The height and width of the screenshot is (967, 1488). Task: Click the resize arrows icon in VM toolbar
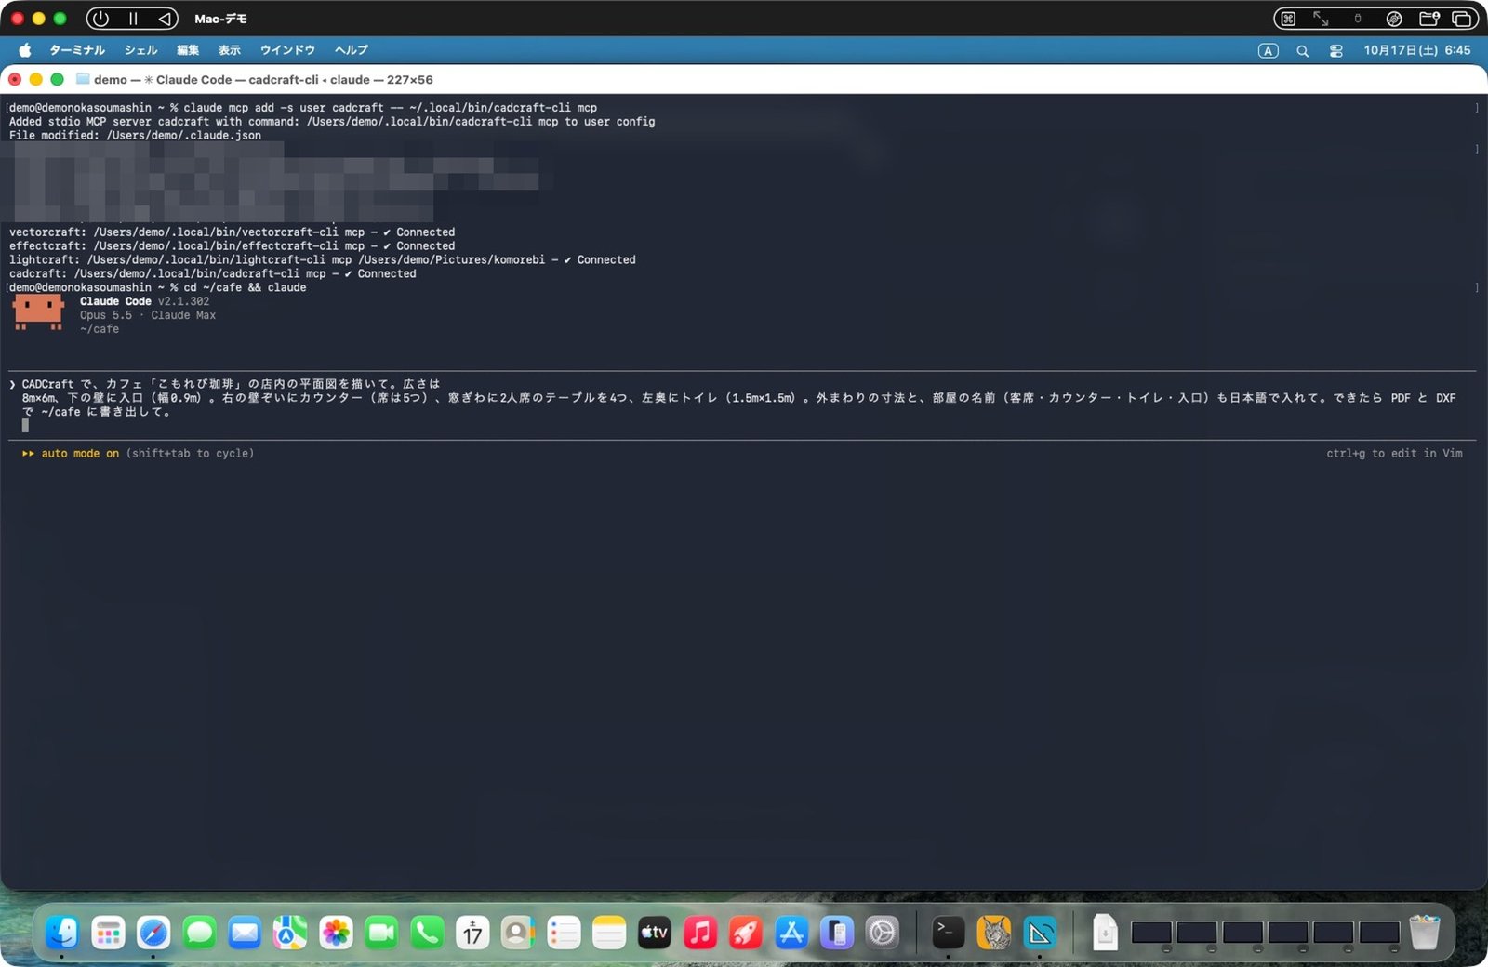click(1321, 19)
